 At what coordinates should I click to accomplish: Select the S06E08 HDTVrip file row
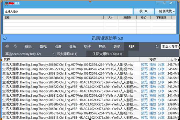tap(91, 78)
